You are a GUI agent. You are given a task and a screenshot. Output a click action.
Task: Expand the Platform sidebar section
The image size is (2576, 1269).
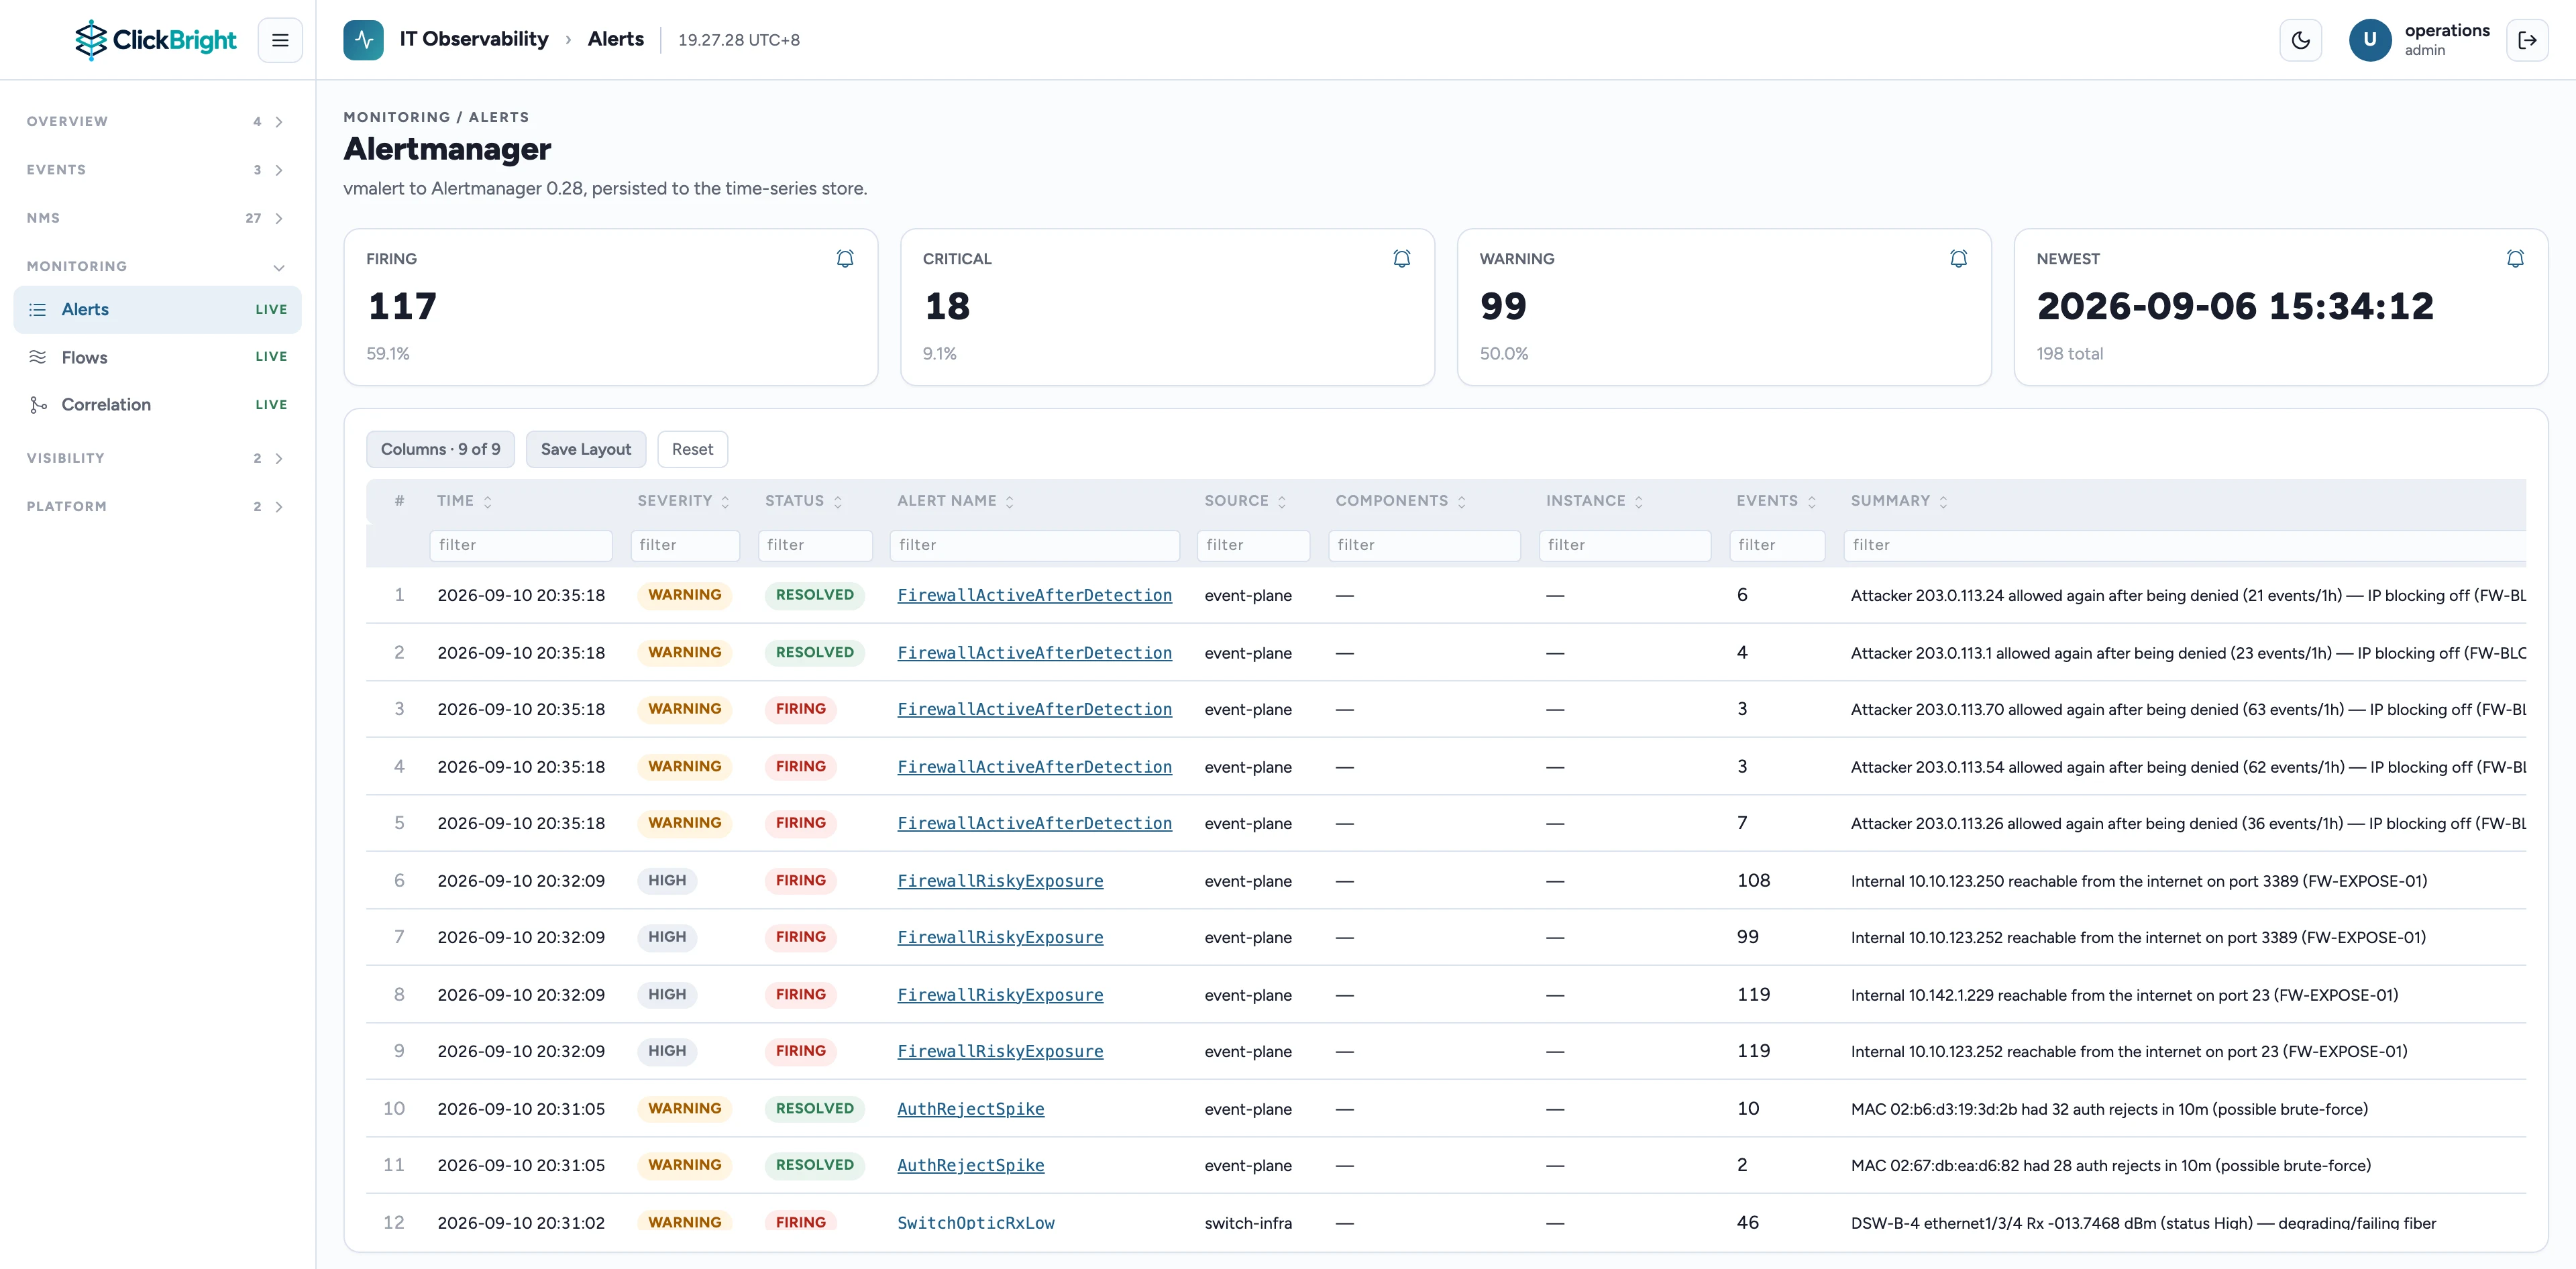coord(157,506)
